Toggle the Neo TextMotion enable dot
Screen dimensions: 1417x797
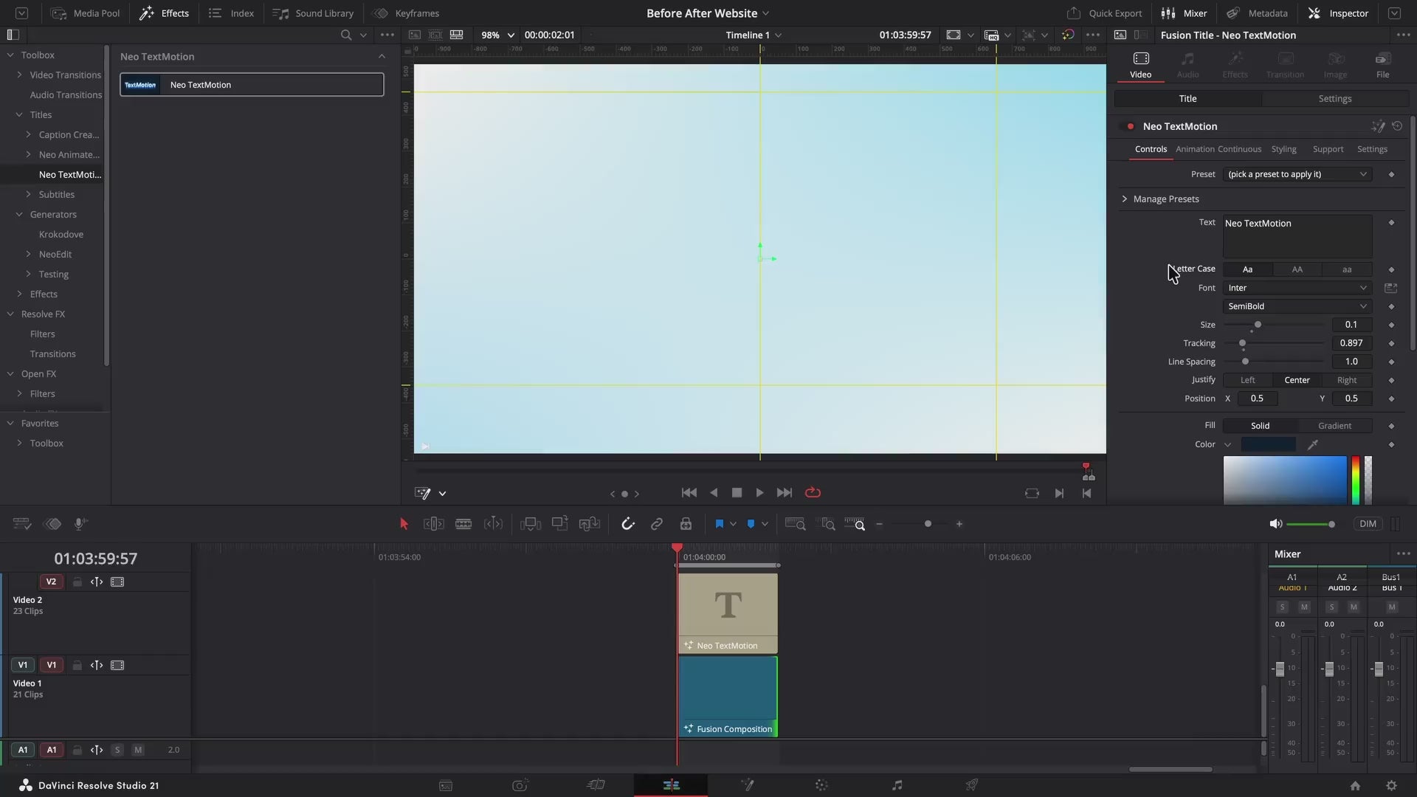point(1130,126)
